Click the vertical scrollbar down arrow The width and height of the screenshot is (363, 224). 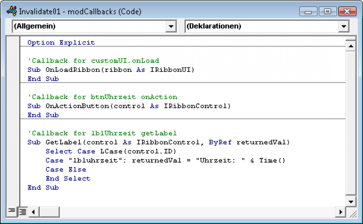(x=350, y=201)
